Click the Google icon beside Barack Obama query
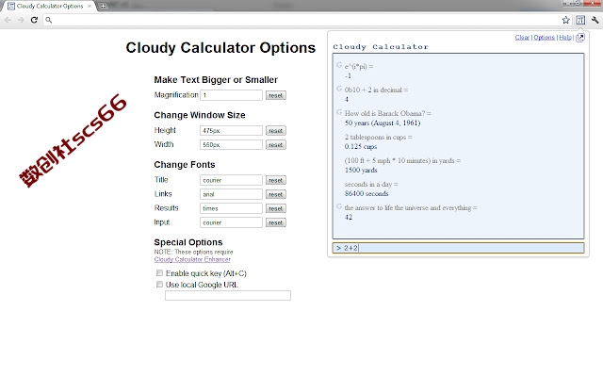Image resolution: width=603 pixels, height=377 pixels. tap(339, 112)
